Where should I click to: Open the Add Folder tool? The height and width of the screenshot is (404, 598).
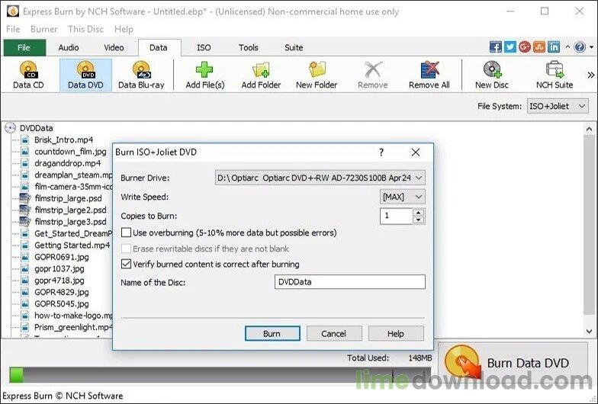coord(261,75)
